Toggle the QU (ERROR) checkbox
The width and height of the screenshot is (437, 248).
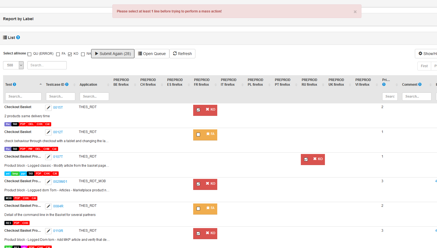coord(29,54)
